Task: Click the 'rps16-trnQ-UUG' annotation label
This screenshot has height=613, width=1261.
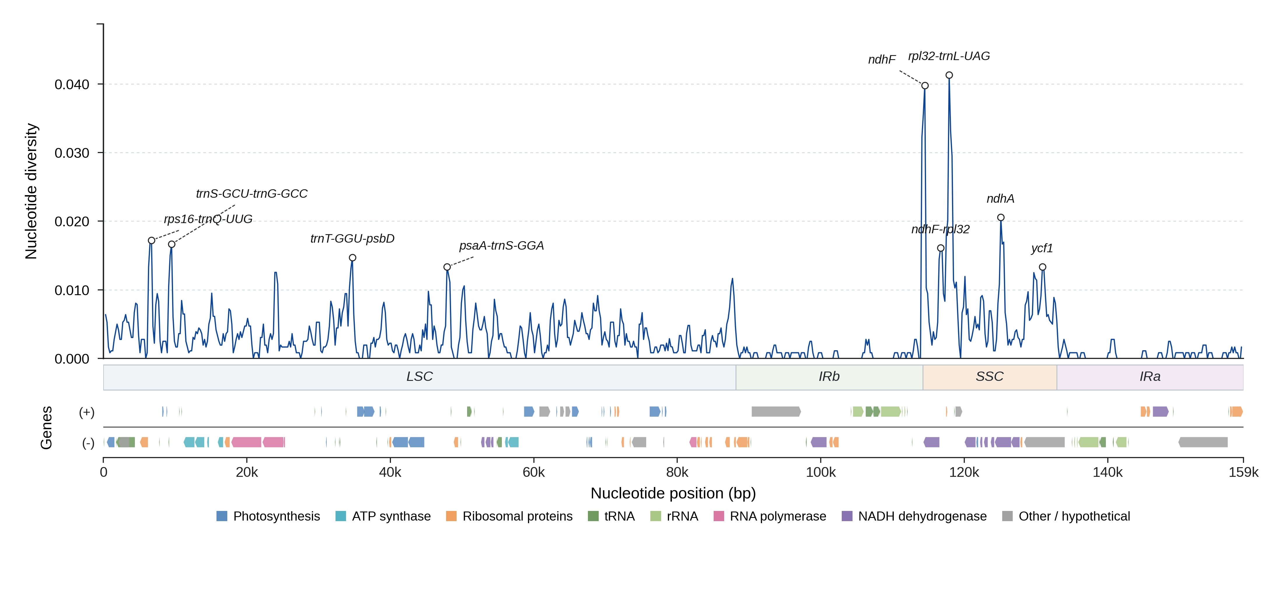Action: coord(208,219)
